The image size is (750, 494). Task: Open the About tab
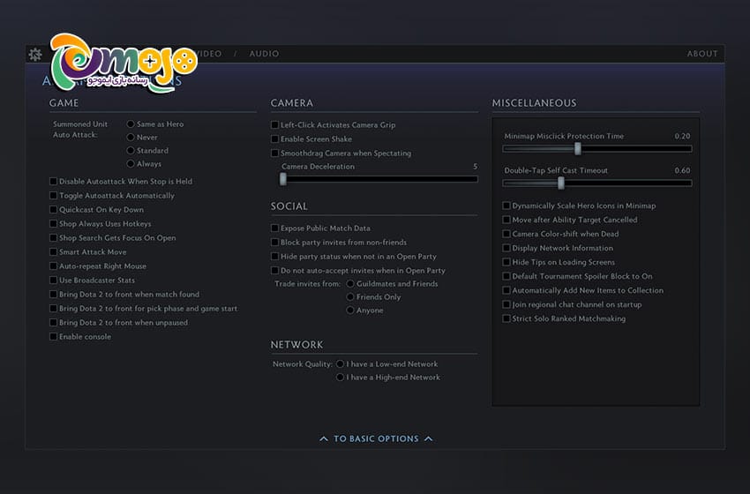(x=702, y=54)
